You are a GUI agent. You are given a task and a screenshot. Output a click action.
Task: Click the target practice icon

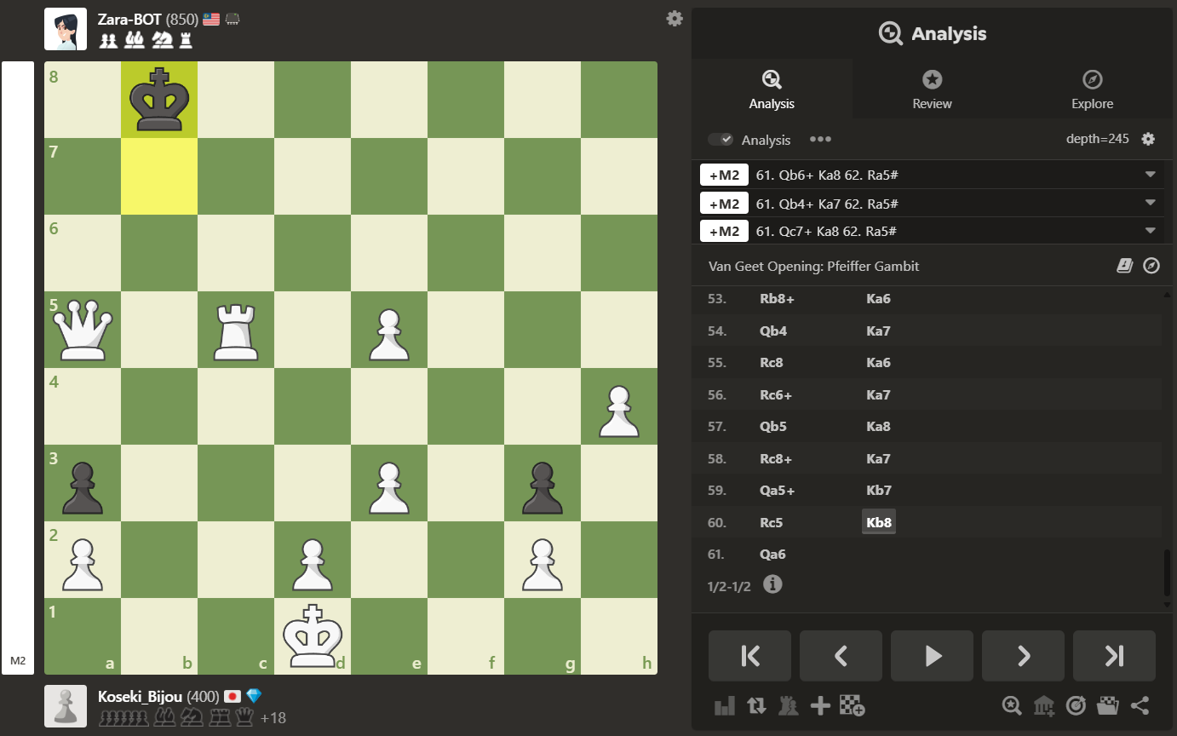coord(1076,705)
